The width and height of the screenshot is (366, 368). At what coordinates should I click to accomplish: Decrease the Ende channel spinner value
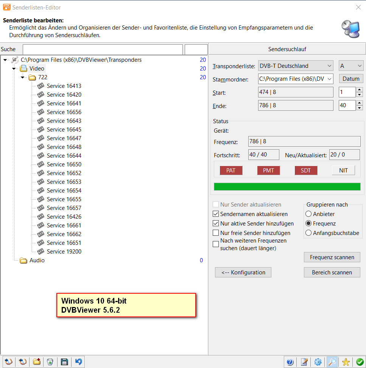coord(360,108)
